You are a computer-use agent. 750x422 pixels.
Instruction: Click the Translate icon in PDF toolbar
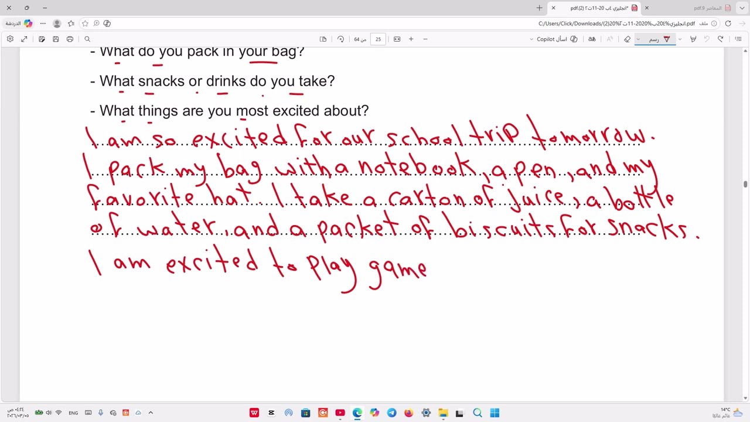(x=592, y=39)
